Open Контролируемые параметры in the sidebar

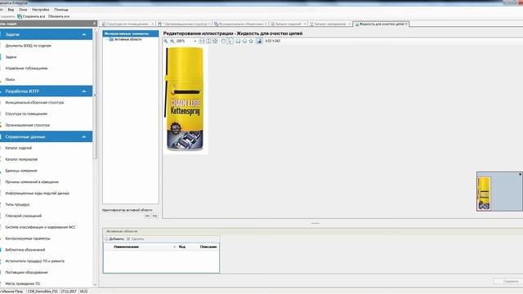coord(28,238)
